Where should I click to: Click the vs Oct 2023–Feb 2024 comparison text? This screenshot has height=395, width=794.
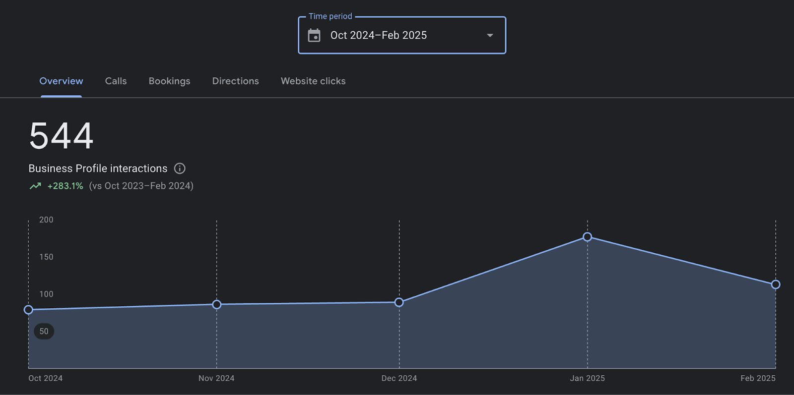pos(141,186)
